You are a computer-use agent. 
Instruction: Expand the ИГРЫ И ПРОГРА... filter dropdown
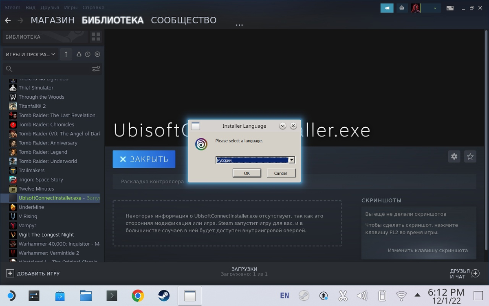31,54
